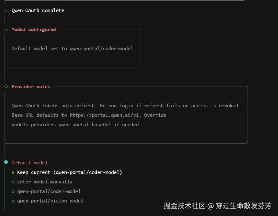
Task: Click the "Model configured" heading
Action: (x=34, y=29)
